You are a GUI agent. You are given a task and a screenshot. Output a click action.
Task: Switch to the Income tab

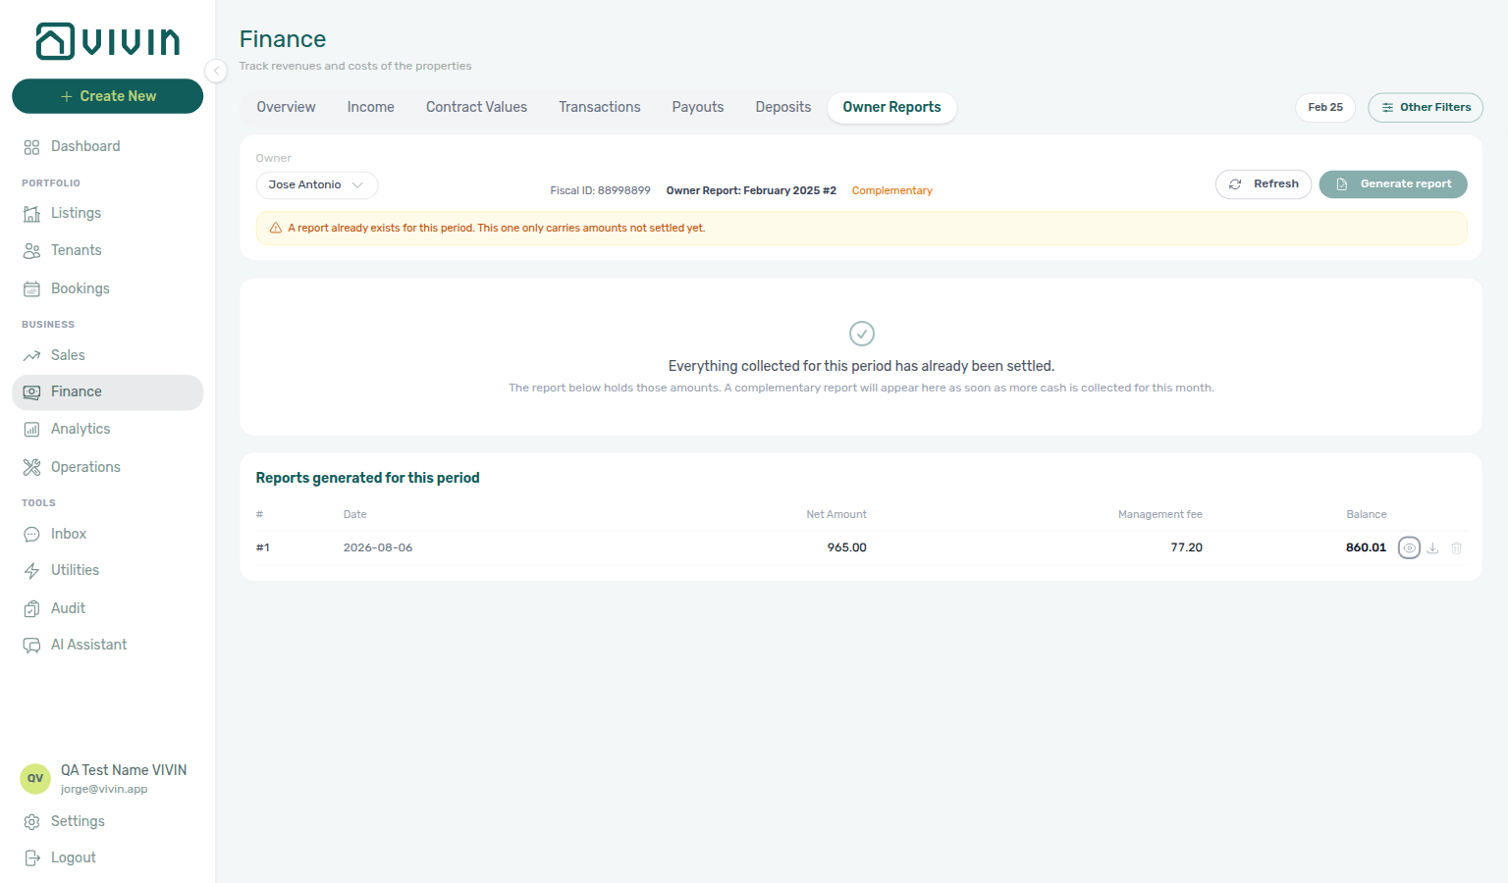pyautogui.click(x=370, y=107)
